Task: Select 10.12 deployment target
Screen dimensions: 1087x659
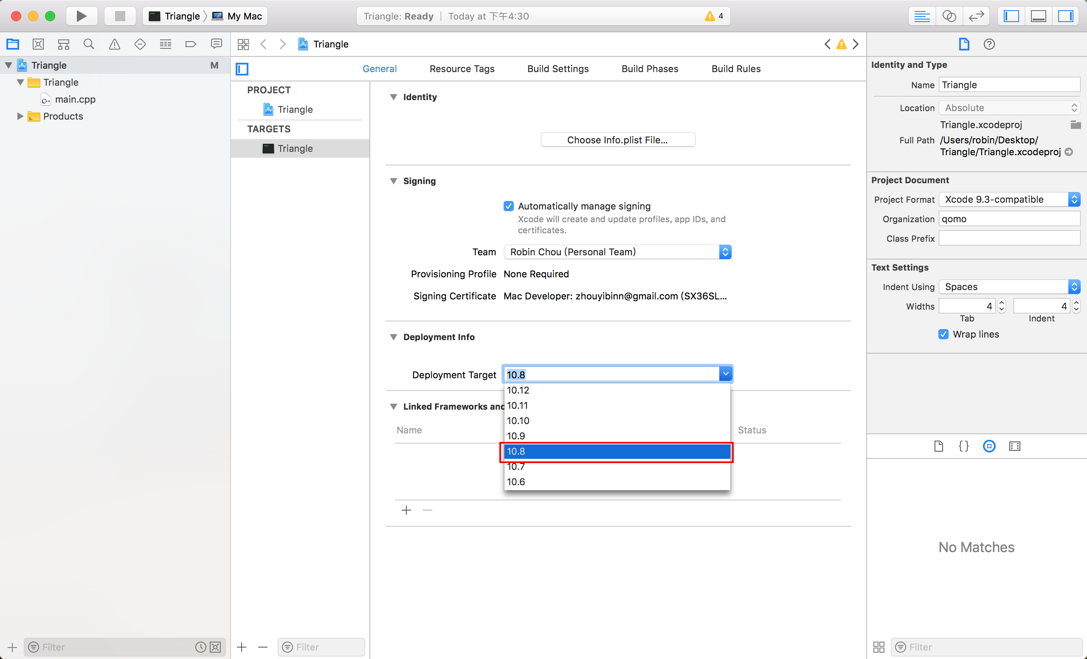Action: click(617, 390)
